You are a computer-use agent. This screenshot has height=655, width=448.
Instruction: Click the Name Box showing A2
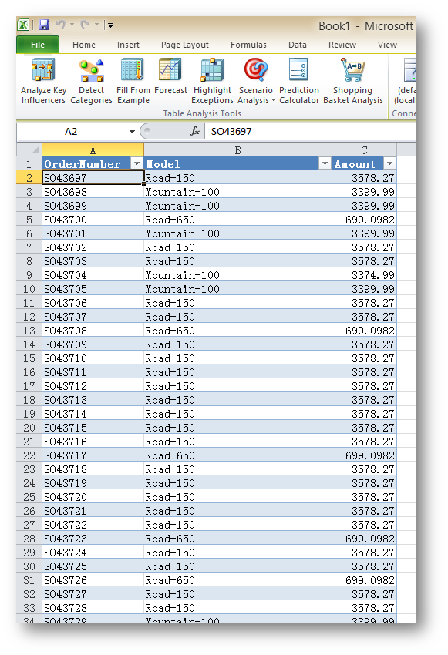coord(71,132)
